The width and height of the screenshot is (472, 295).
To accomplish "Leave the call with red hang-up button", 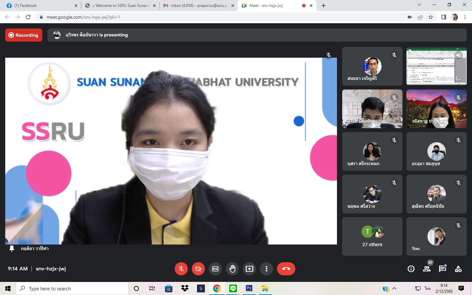I will coord(286,269).
